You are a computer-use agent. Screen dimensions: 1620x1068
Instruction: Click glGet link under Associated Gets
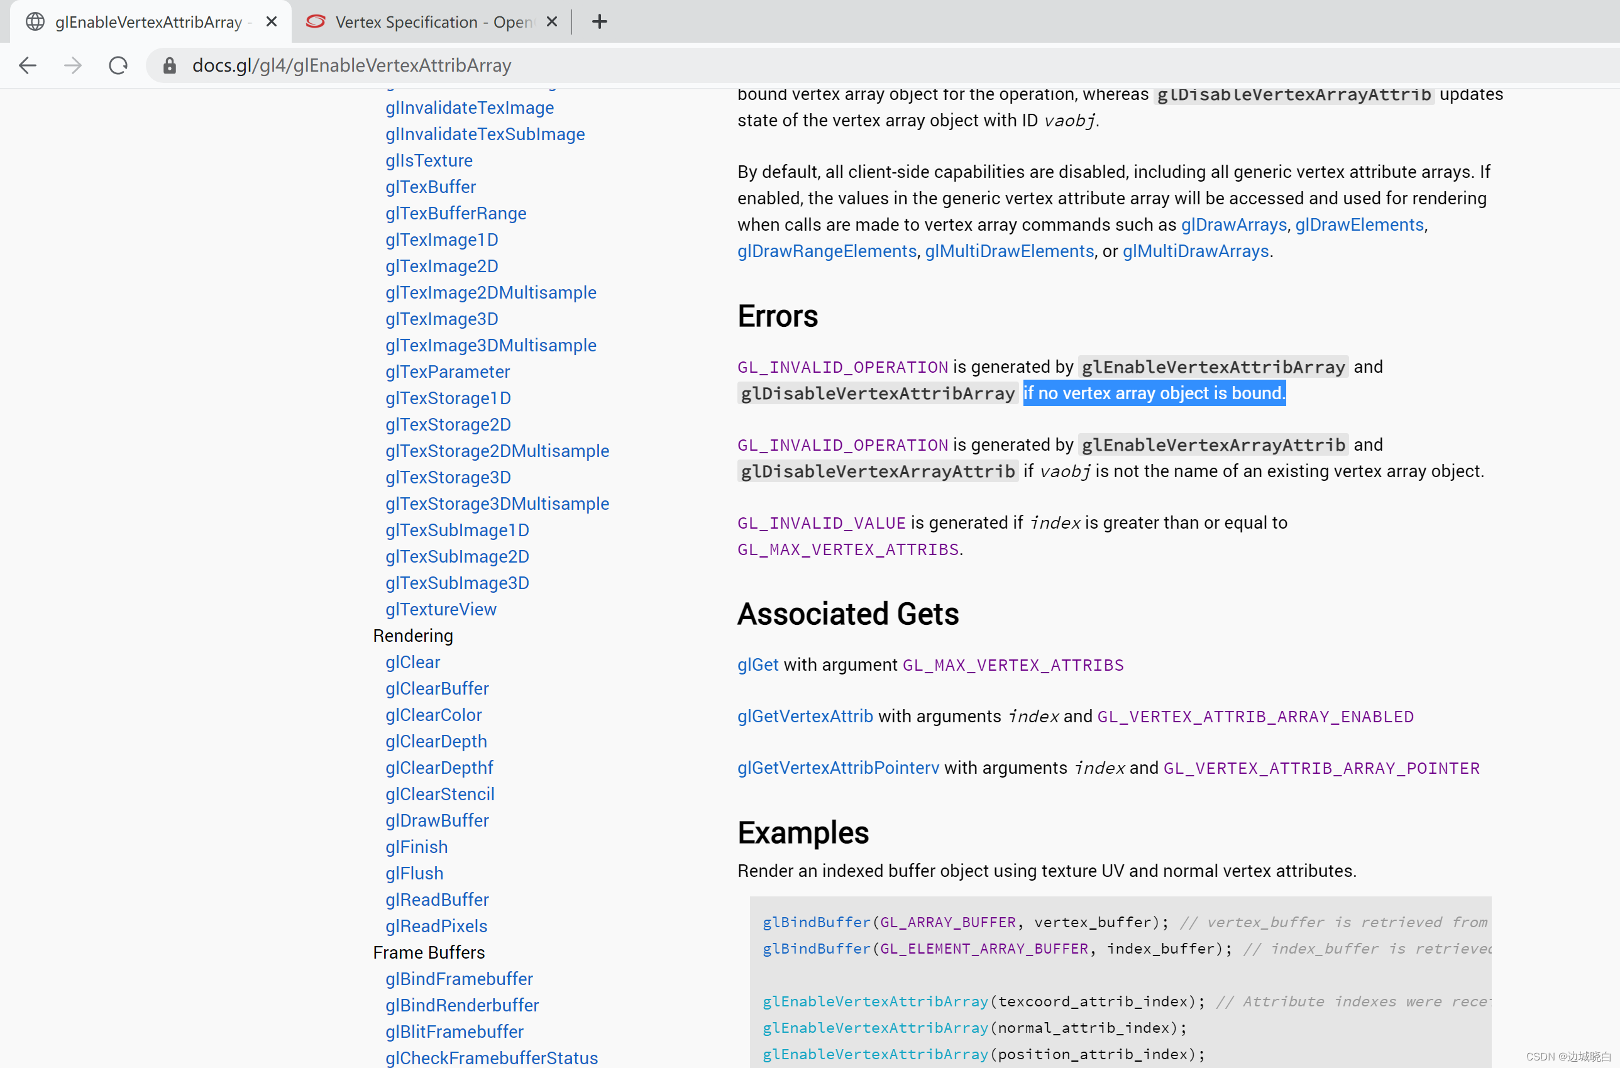tap(758, 665)
